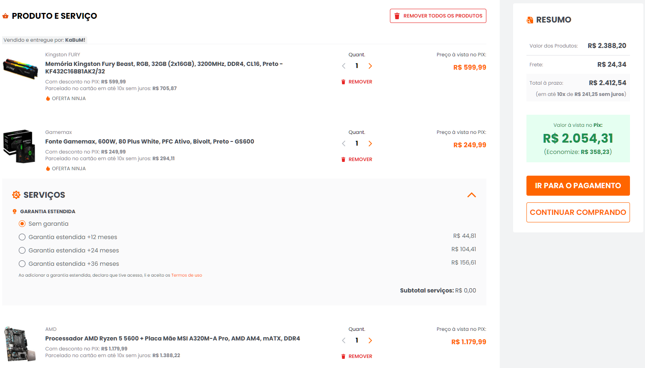Click trash icon to remove Kingston memory
Screen dimensions: 645x368
pos(344,82)
